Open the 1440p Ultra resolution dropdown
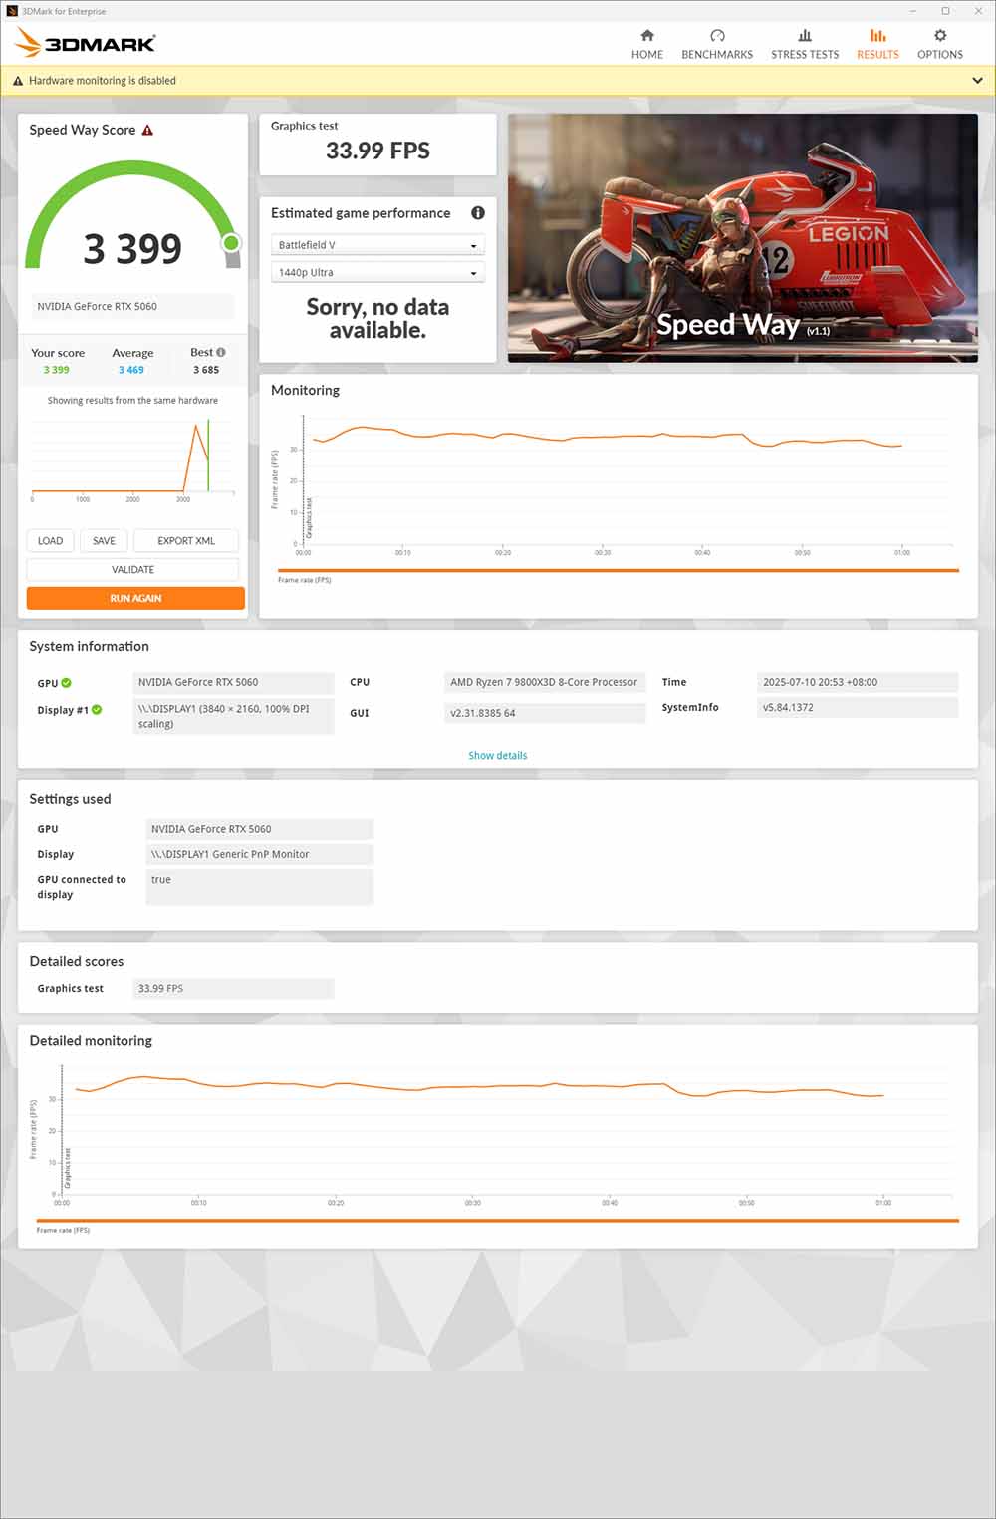This screenshot has height=1519, width=996. [x=376, y=273]
